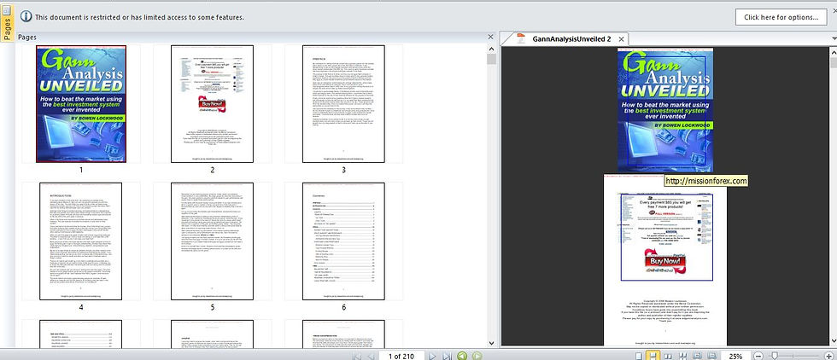The image size is (837, 360).
Task: Click the zoom in plus button
Action: 828,356
